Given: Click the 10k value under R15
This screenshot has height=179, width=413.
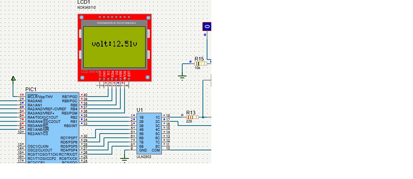Looking at the screenshot, I should click(x=198, y=68).
